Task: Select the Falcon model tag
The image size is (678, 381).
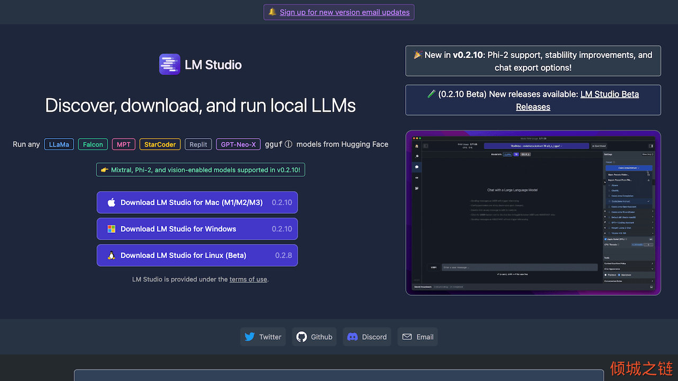Action: point(93,144)
